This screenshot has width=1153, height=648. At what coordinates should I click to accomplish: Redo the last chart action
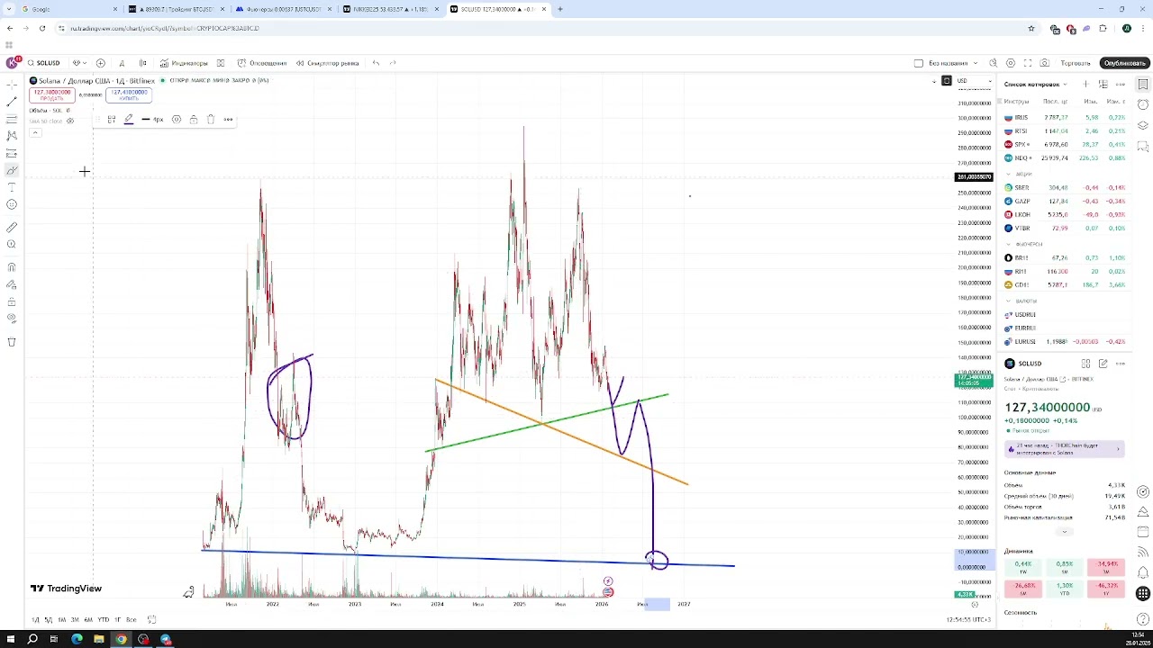pos(393,63)
